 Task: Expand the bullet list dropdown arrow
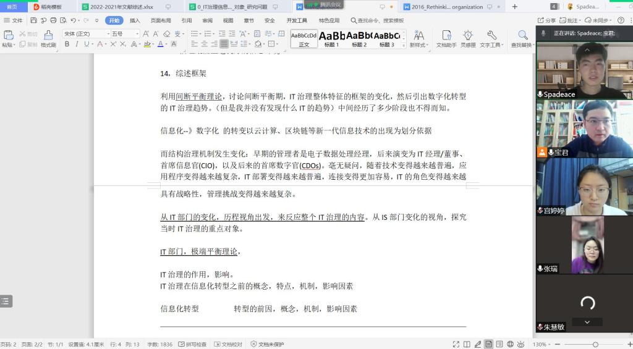tap(201, 35)
